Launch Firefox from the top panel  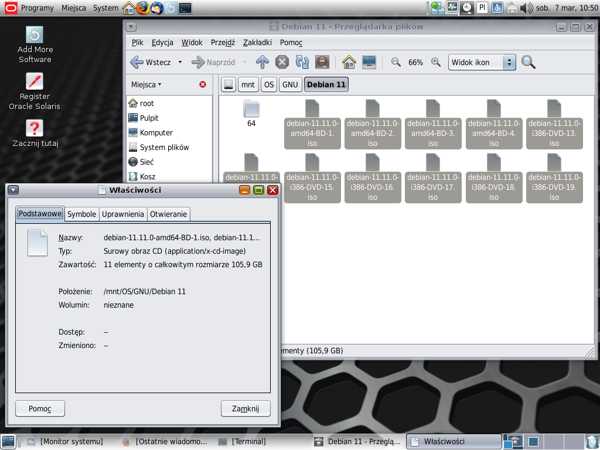[x=143, y=8]
